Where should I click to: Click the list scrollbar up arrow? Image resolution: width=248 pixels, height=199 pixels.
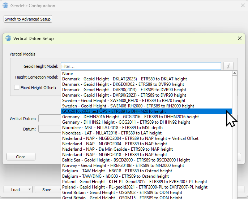(235, 73)
